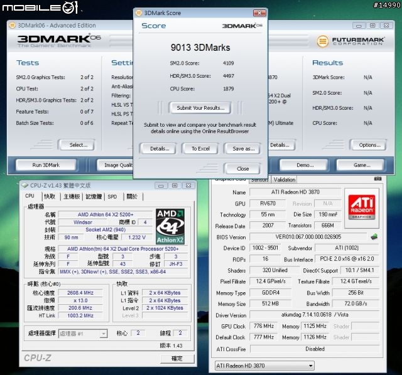Click the 3DMark Score dialog title icon
The image size is (402, 375).
pyautogui.click(x=139, y=13)
